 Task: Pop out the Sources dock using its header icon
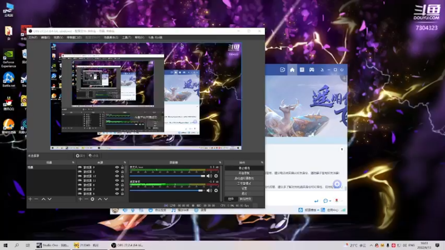tap(125, 162)
